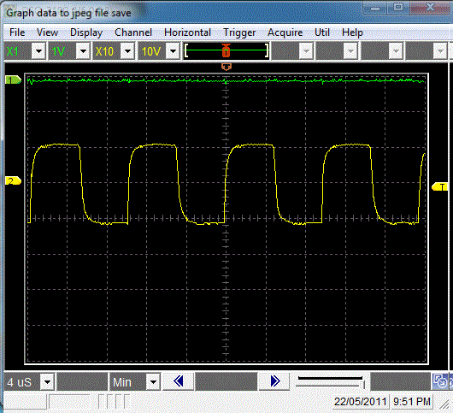This screenshot has width=453, height=413.
Task: Expand the 1V channel 1 voltage dropdown
Action: coord(83,51)
